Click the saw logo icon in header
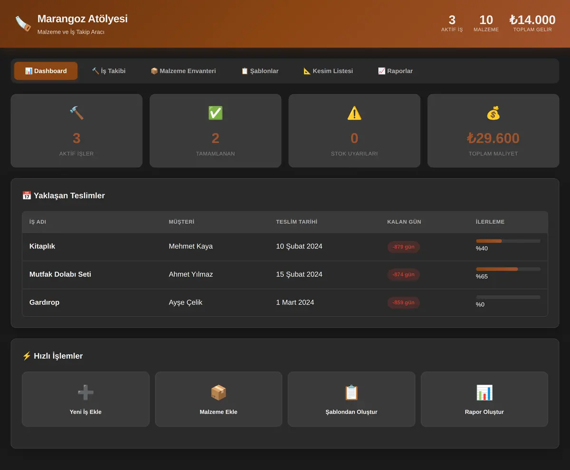This screenshot has width=570, height=470. (x=23, y=24)
